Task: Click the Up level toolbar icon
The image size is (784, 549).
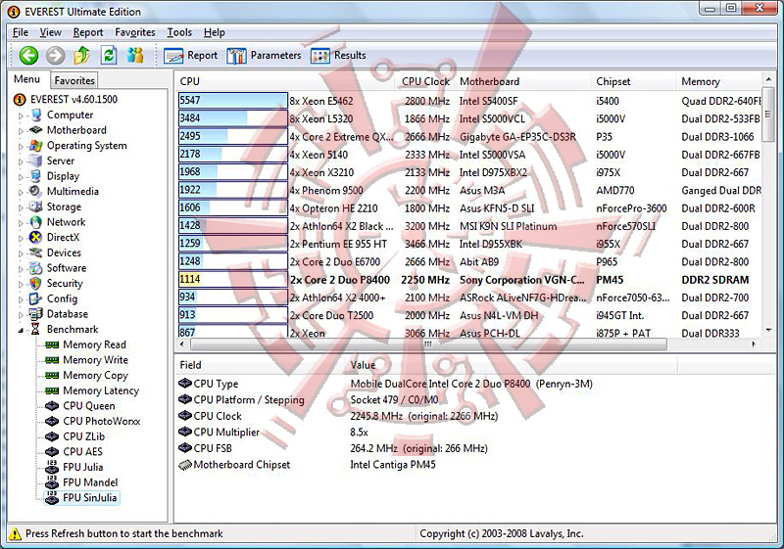Action: click(x=82, y=56)
